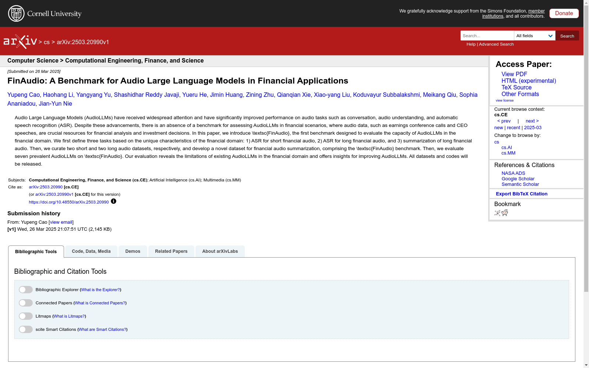Open Advanced Search link
Viewport: 589px width, 368px height.
pos(496,44)
